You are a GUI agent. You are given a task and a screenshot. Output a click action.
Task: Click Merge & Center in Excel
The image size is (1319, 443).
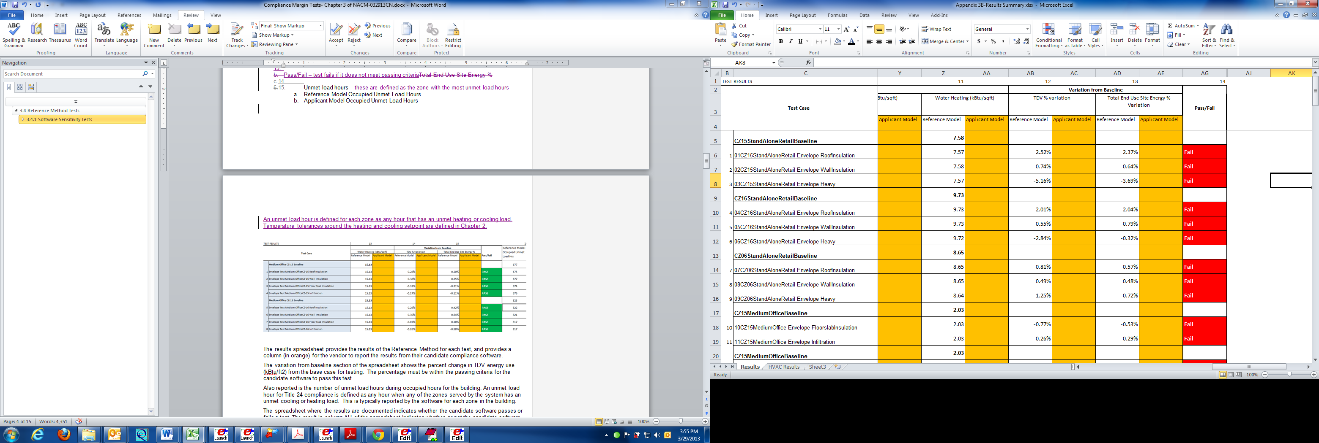(x=945, y=41)
